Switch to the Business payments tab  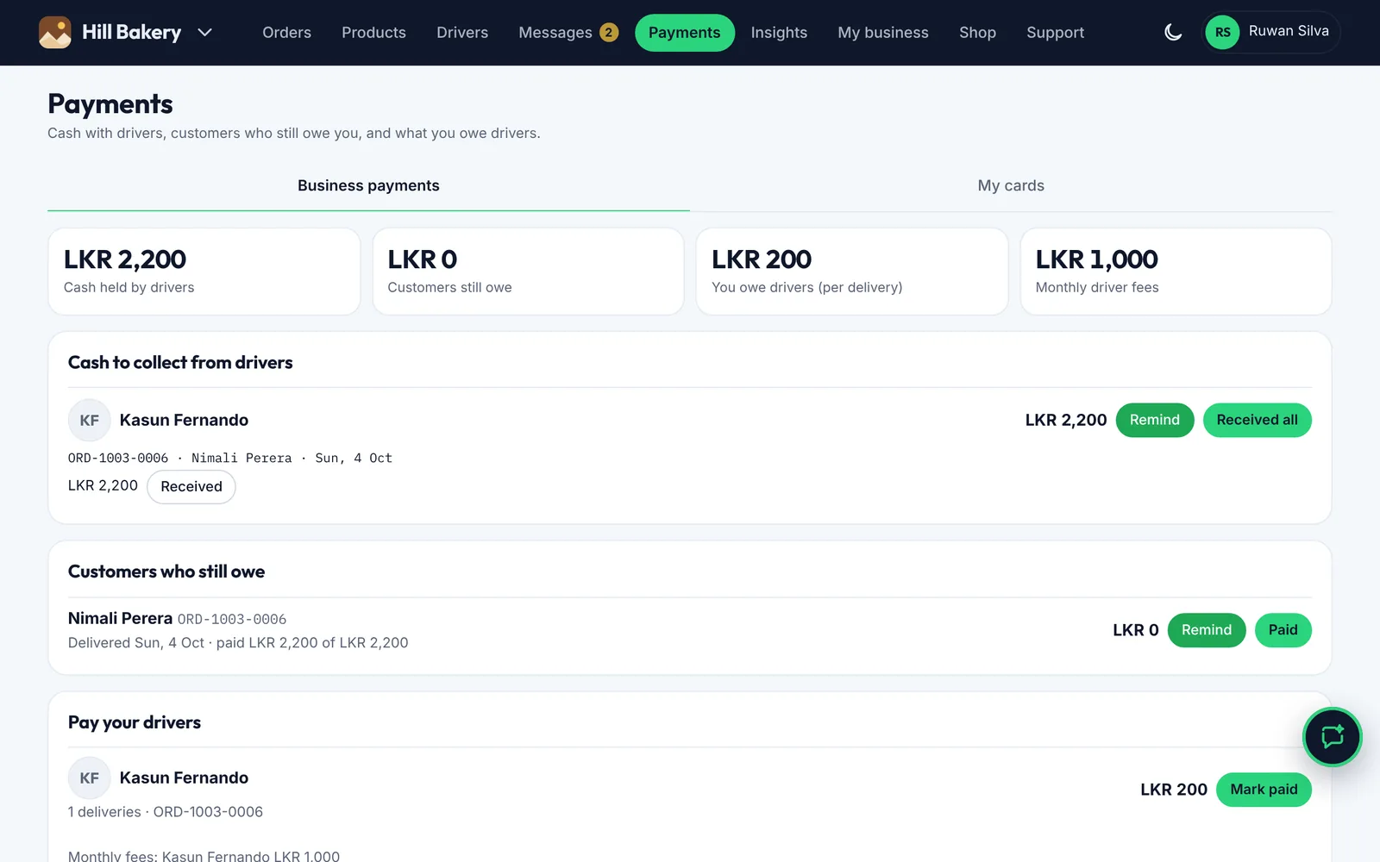point(368,186)
